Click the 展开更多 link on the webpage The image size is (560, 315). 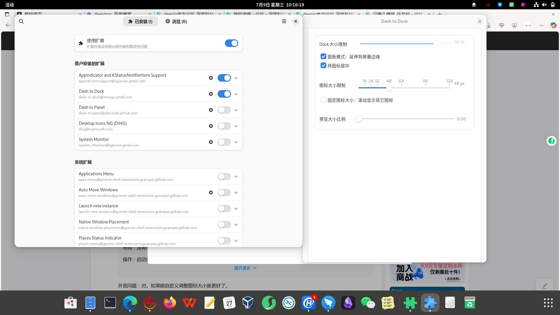pos(245,268)
